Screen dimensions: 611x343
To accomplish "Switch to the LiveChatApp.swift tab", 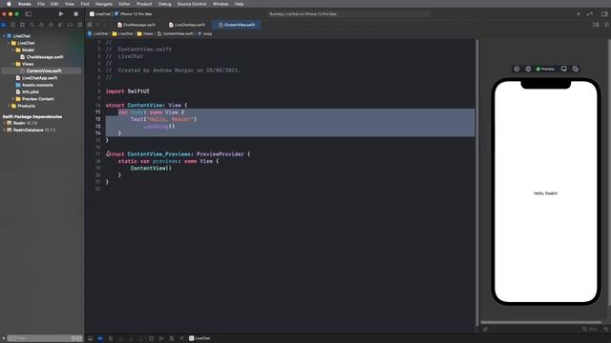I will click(187, 25).
